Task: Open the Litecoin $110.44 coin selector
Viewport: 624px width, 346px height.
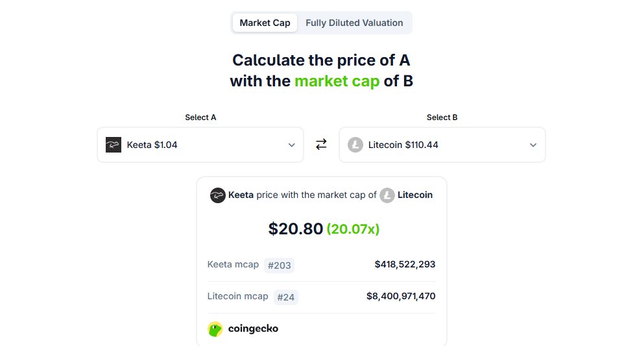Action: (x=442, y=145)
